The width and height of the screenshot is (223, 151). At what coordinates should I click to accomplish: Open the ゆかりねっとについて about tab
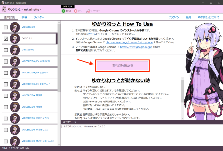(209, 17)
